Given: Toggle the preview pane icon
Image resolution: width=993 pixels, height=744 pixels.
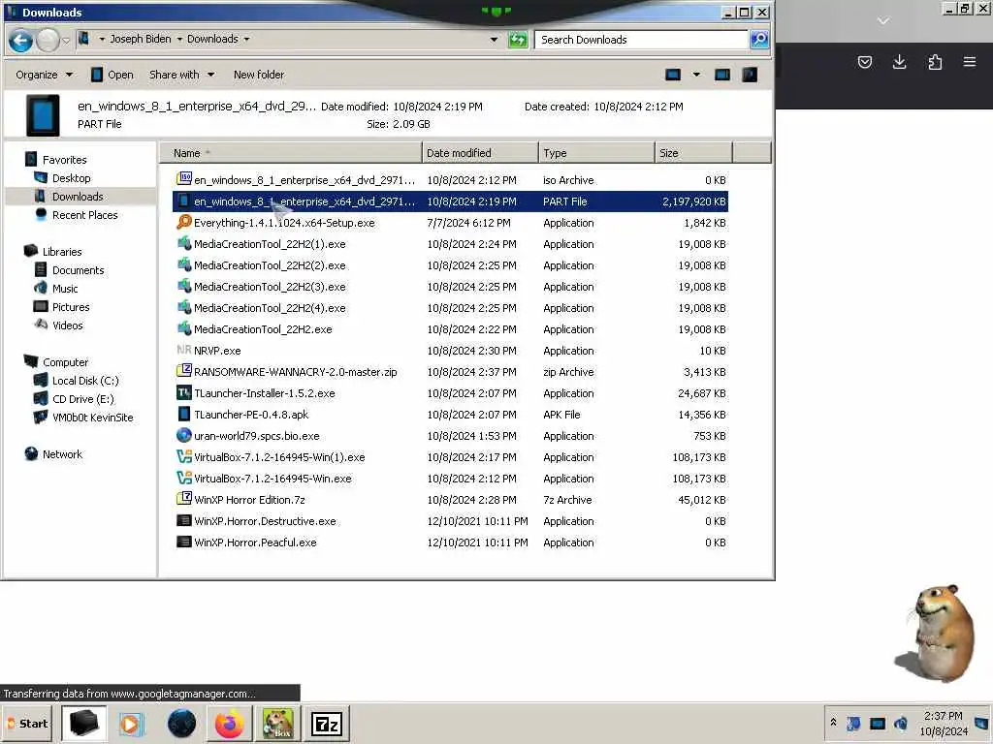Looking at the screenshot, I should (721, 75).
